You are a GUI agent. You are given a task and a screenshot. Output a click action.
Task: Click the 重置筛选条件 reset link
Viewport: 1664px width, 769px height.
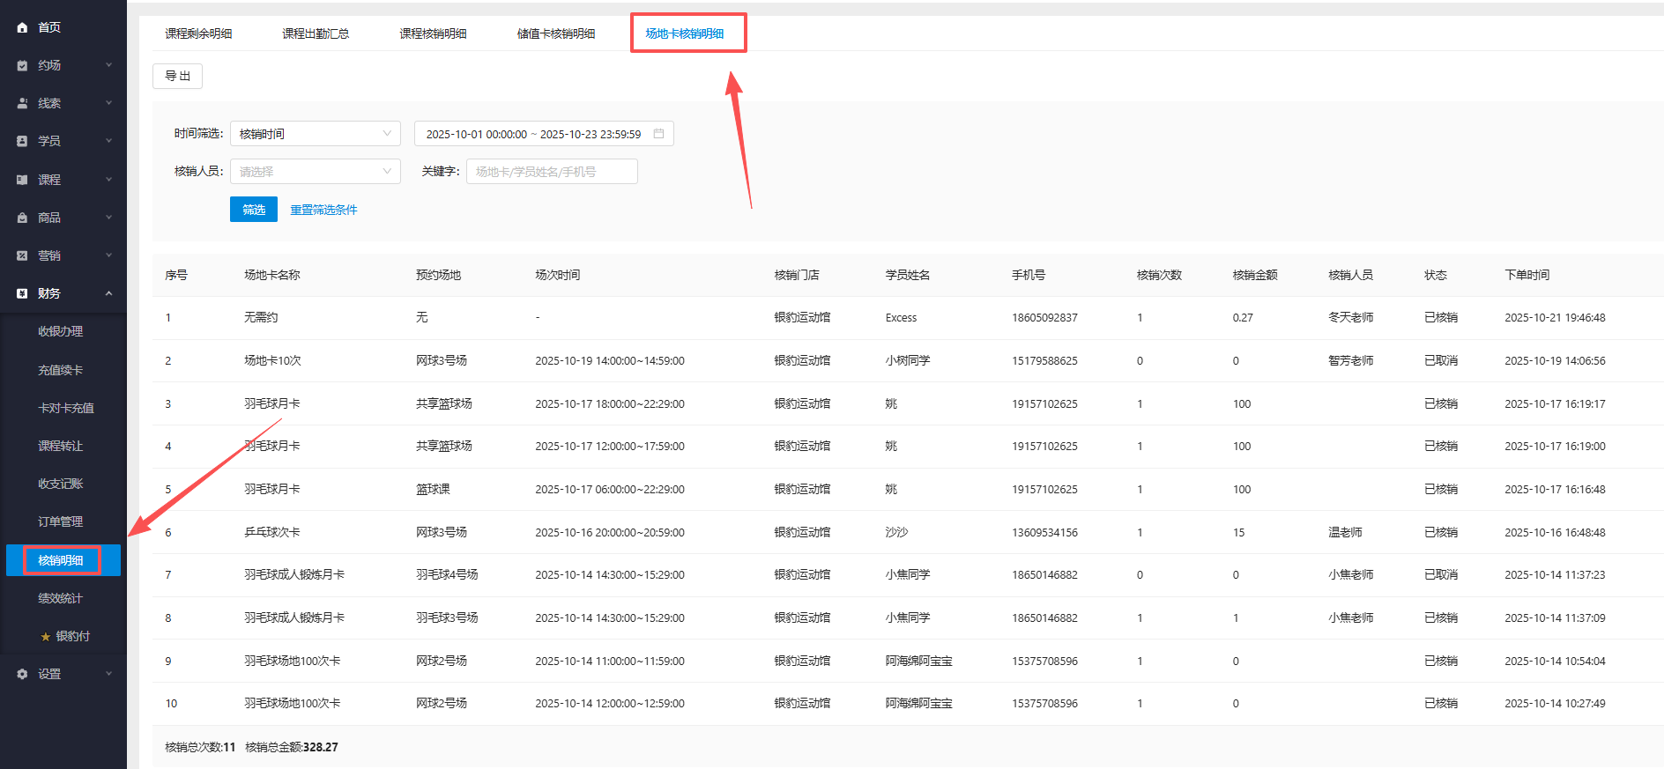[x=323, y=210]
